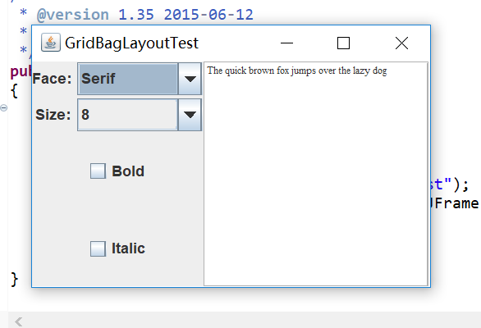Screen dimensions: 481x328
Task: Click the Size value 8 field
Action: (x=128, y=115)
